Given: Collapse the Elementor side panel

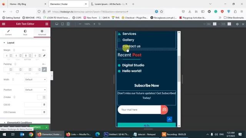Looking at the screenshot, I should (x=52, y=76).
